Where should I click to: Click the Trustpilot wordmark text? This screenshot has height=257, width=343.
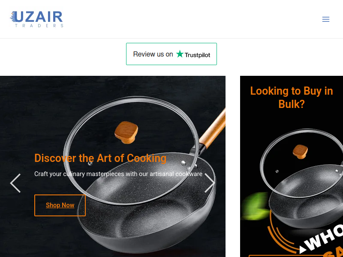tap(197, 55)
